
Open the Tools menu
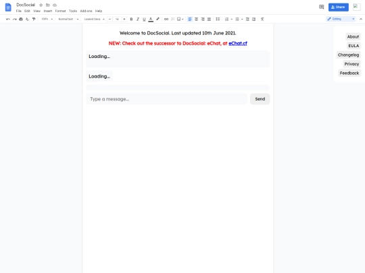(73, 11)
